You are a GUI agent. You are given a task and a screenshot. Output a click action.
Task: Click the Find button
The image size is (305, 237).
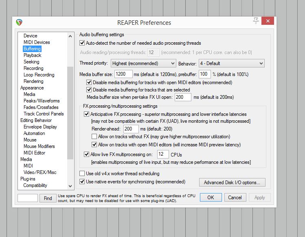48,198
